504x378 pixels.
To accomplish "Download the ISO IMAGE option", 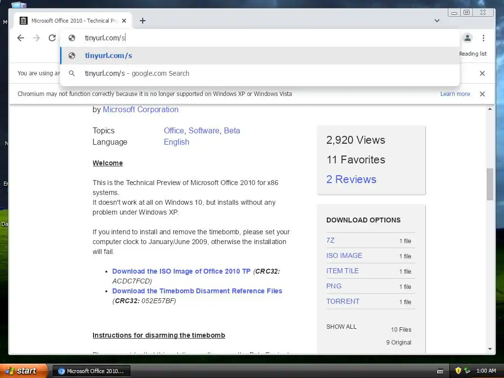I will coord(344,255).
